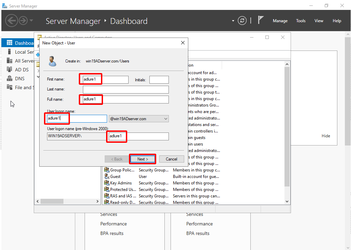The image size is (351, 250).
Task: Click the Next button
Action: click(143, 159)
